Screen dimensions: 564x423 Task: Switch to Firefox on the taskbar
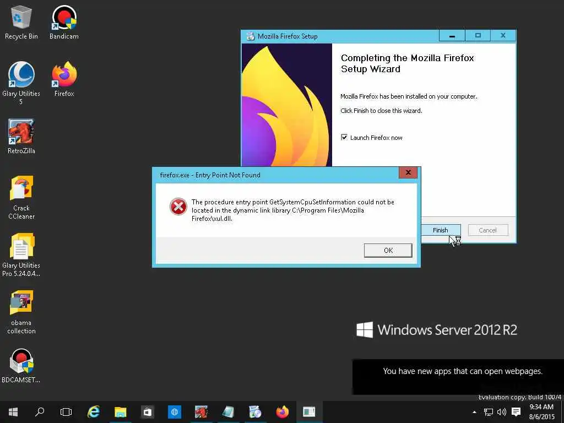coord(283,412)
